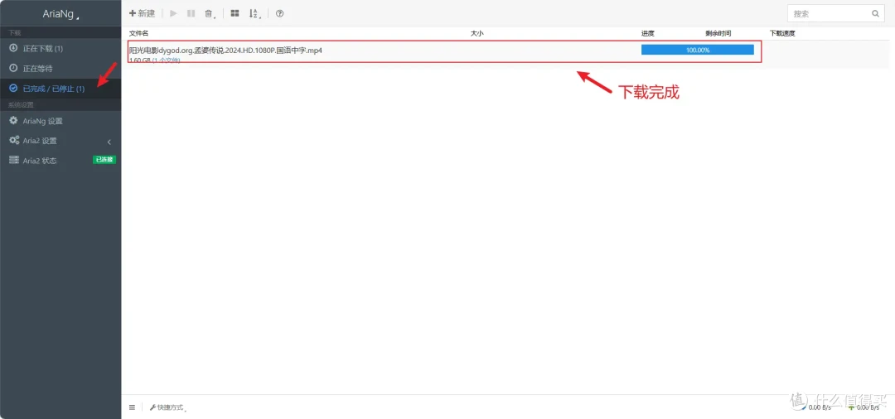This screenshot has width=895, height=419.
Task: Start selected tasks with the play icon
Action: pos(173,13)
